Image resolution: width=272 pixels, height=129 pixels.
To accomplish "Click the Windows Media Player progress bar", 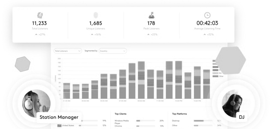I will coord(146,121).
